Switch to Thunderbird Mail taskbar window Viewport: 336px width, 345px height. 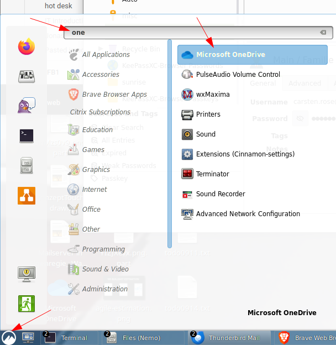click(x=229, y=338)
